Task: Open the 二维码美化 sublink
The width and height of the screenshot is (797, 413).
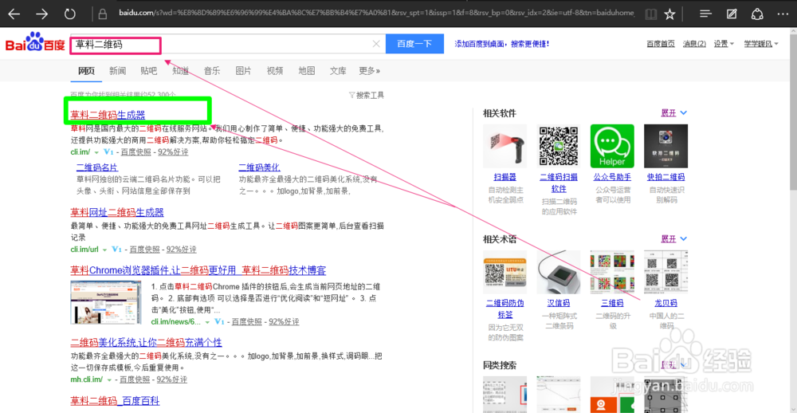Action: 259,167
